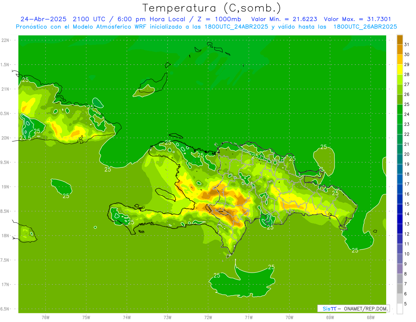
Task: Click the white swatch at the legend bottom
Action: pyautogui.click(x=400, y=309)
